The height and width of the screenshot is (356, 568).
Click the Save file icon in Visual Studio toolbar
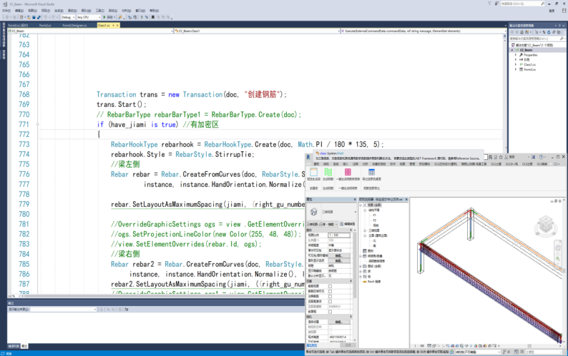point(34,17)
